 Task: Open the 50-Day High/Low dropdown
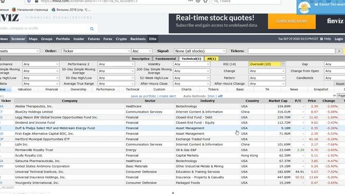[x=116, y=78]
